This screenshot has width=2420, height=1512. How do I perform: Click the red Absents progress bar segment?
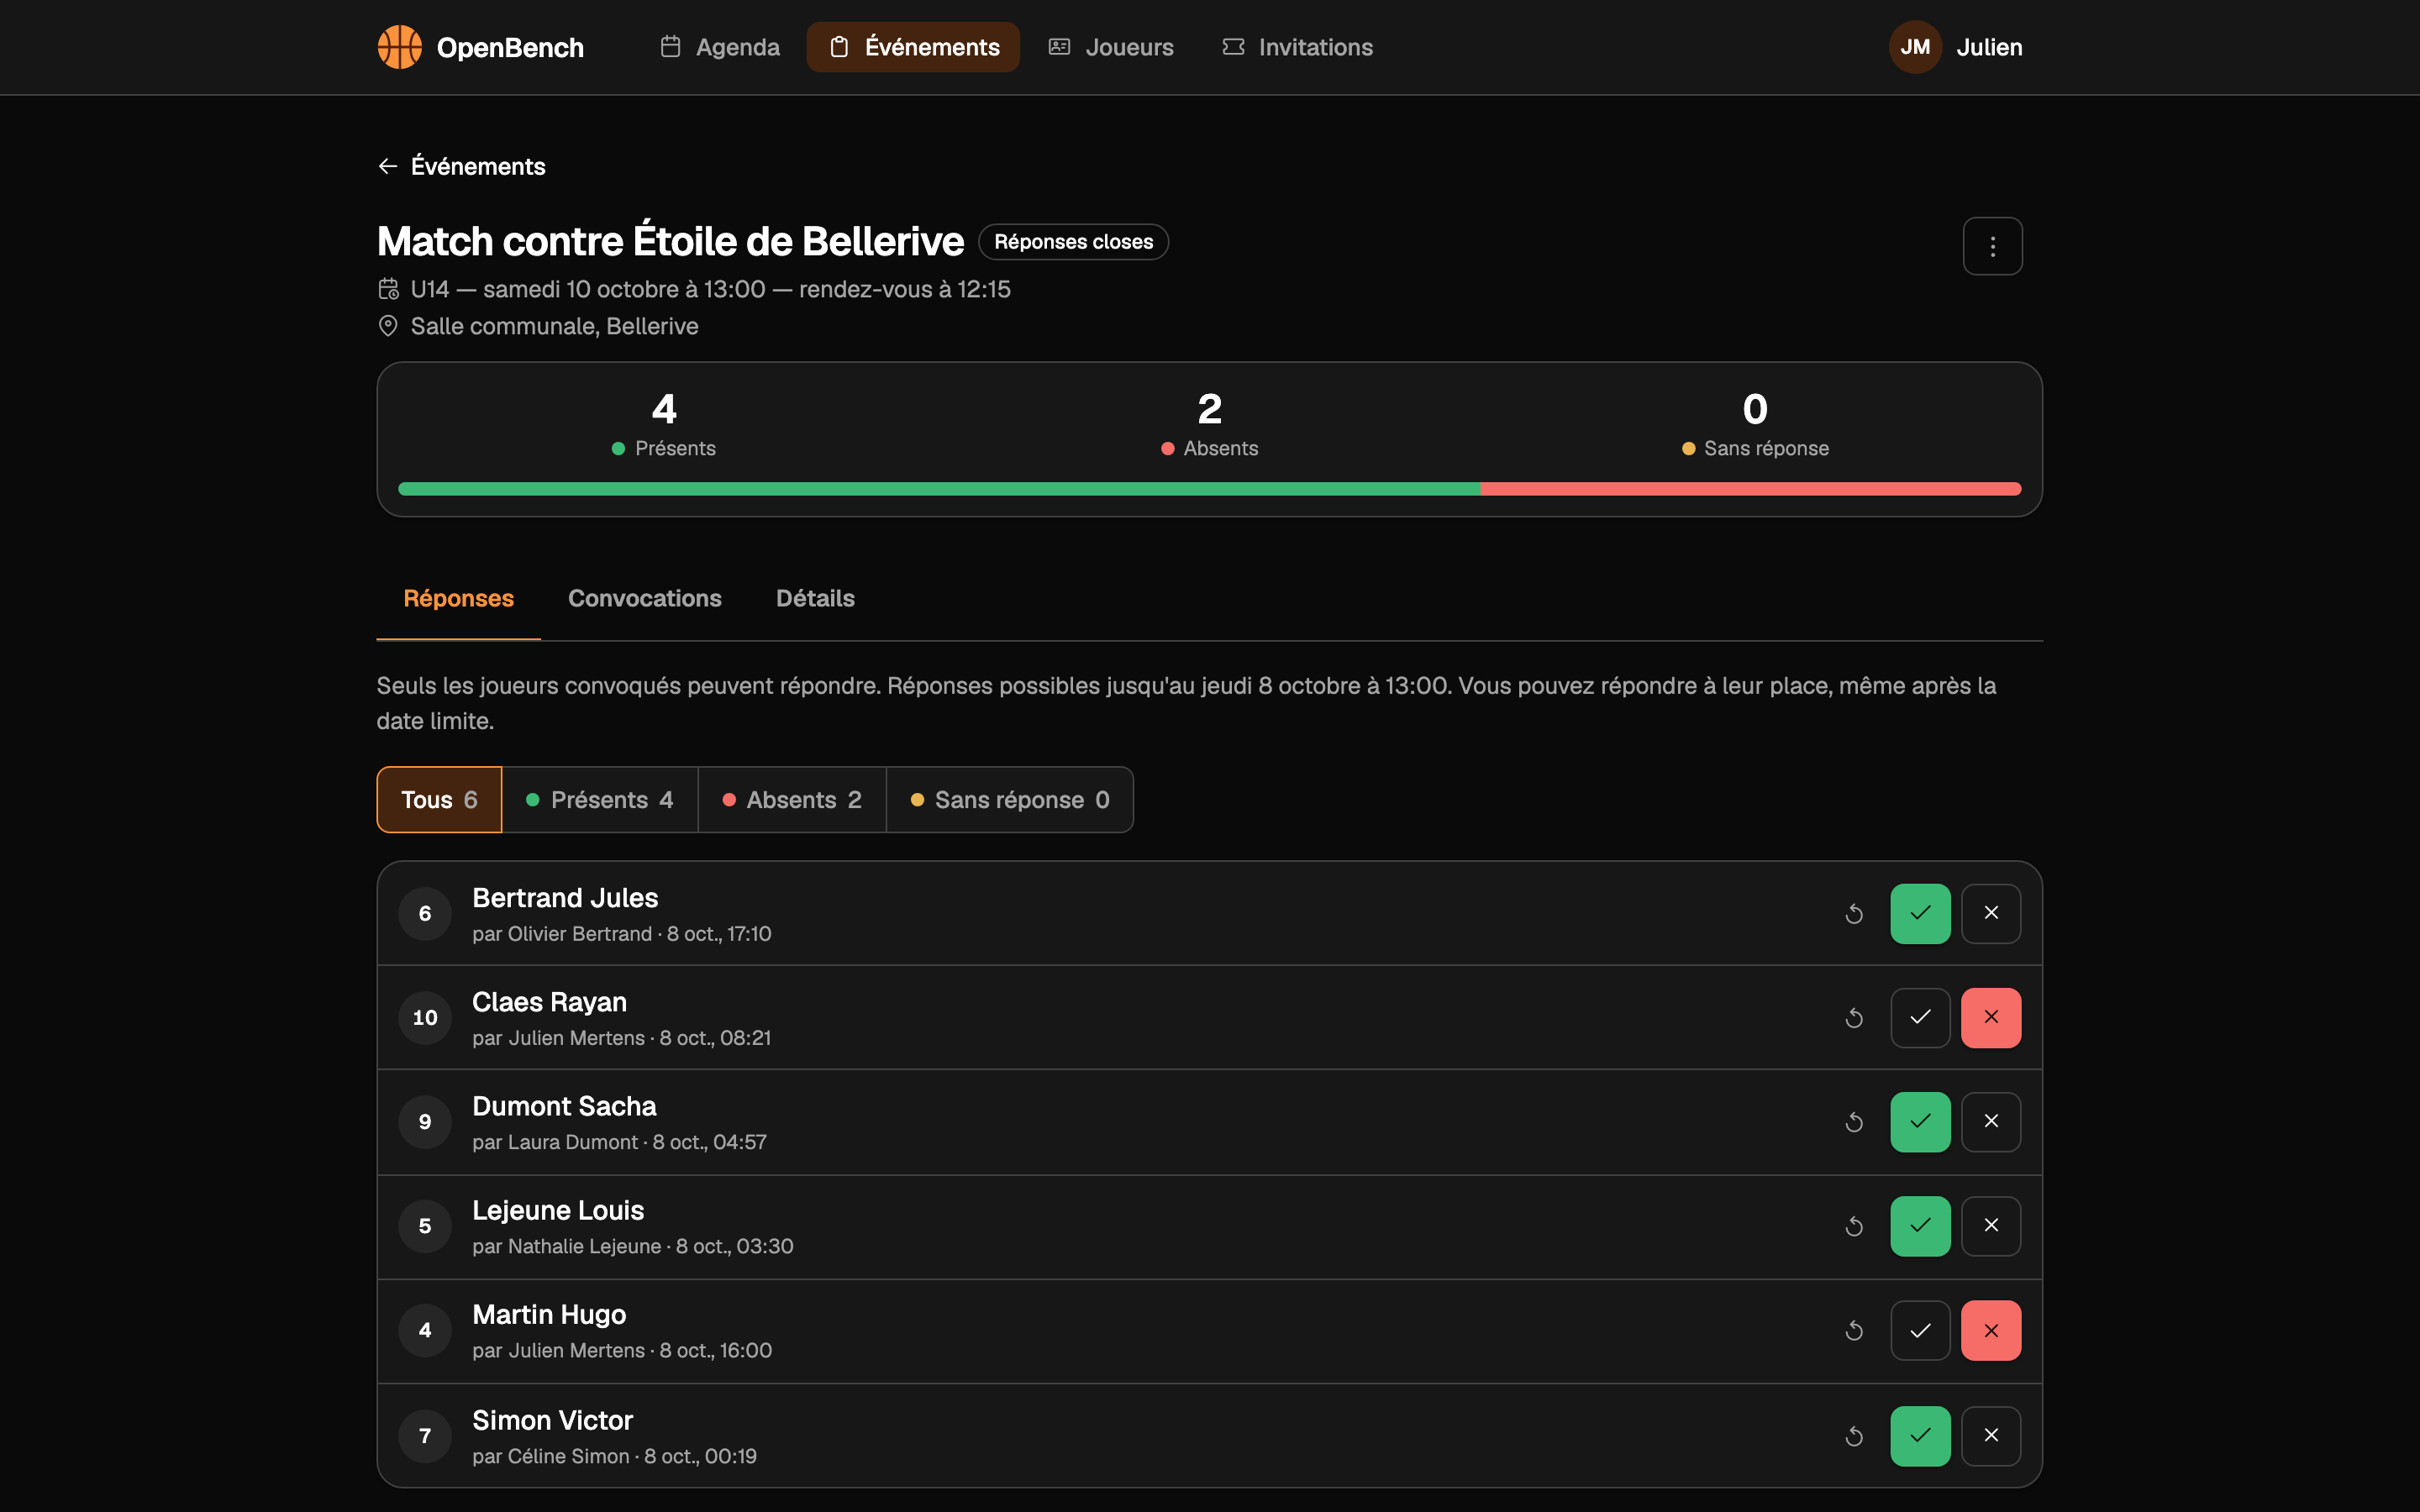[1751, 489]
